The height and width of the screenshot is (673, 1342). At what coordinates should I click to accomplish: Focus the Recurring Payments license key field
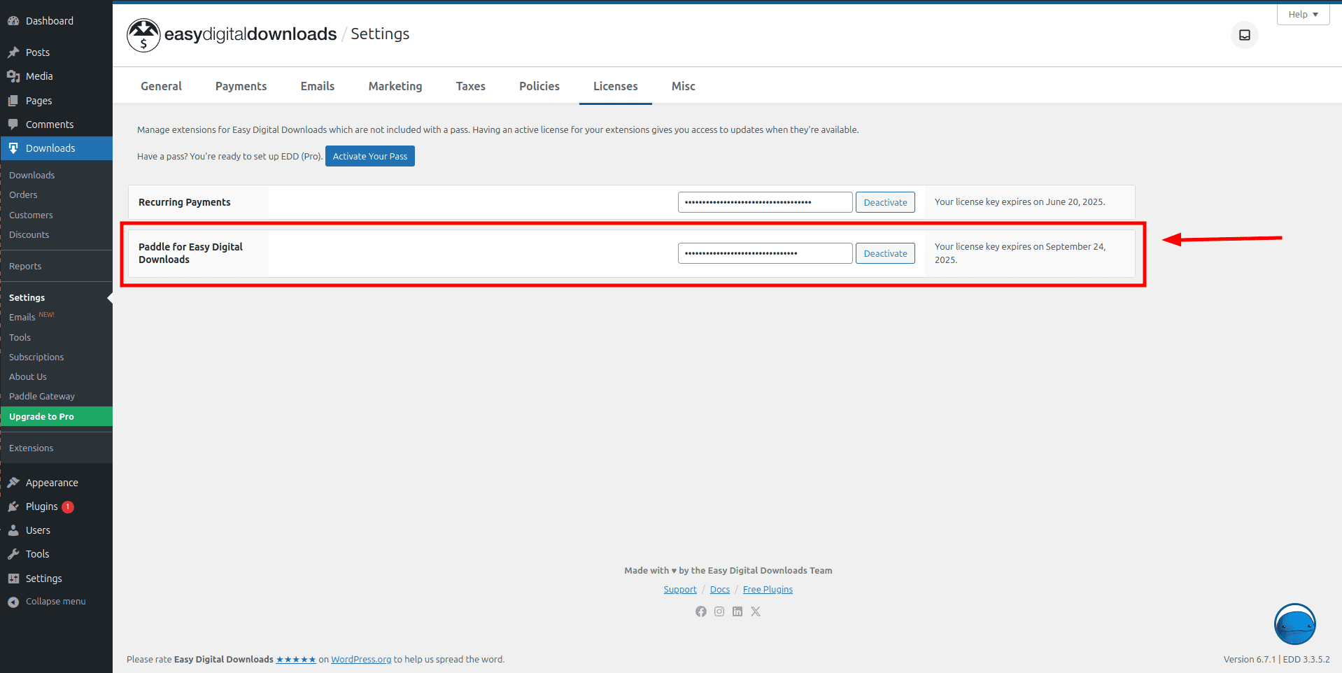pos(765,202)
